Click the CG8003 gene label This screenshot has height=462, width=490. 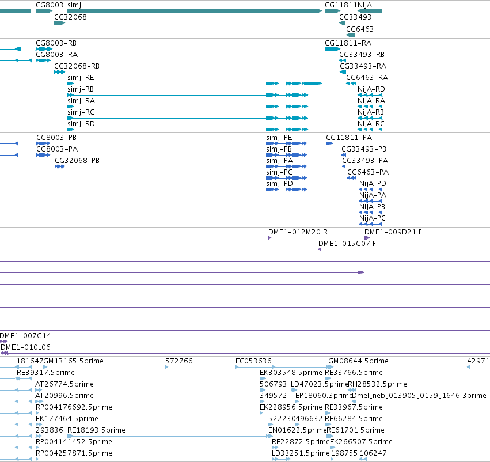(x=50, y=5)
